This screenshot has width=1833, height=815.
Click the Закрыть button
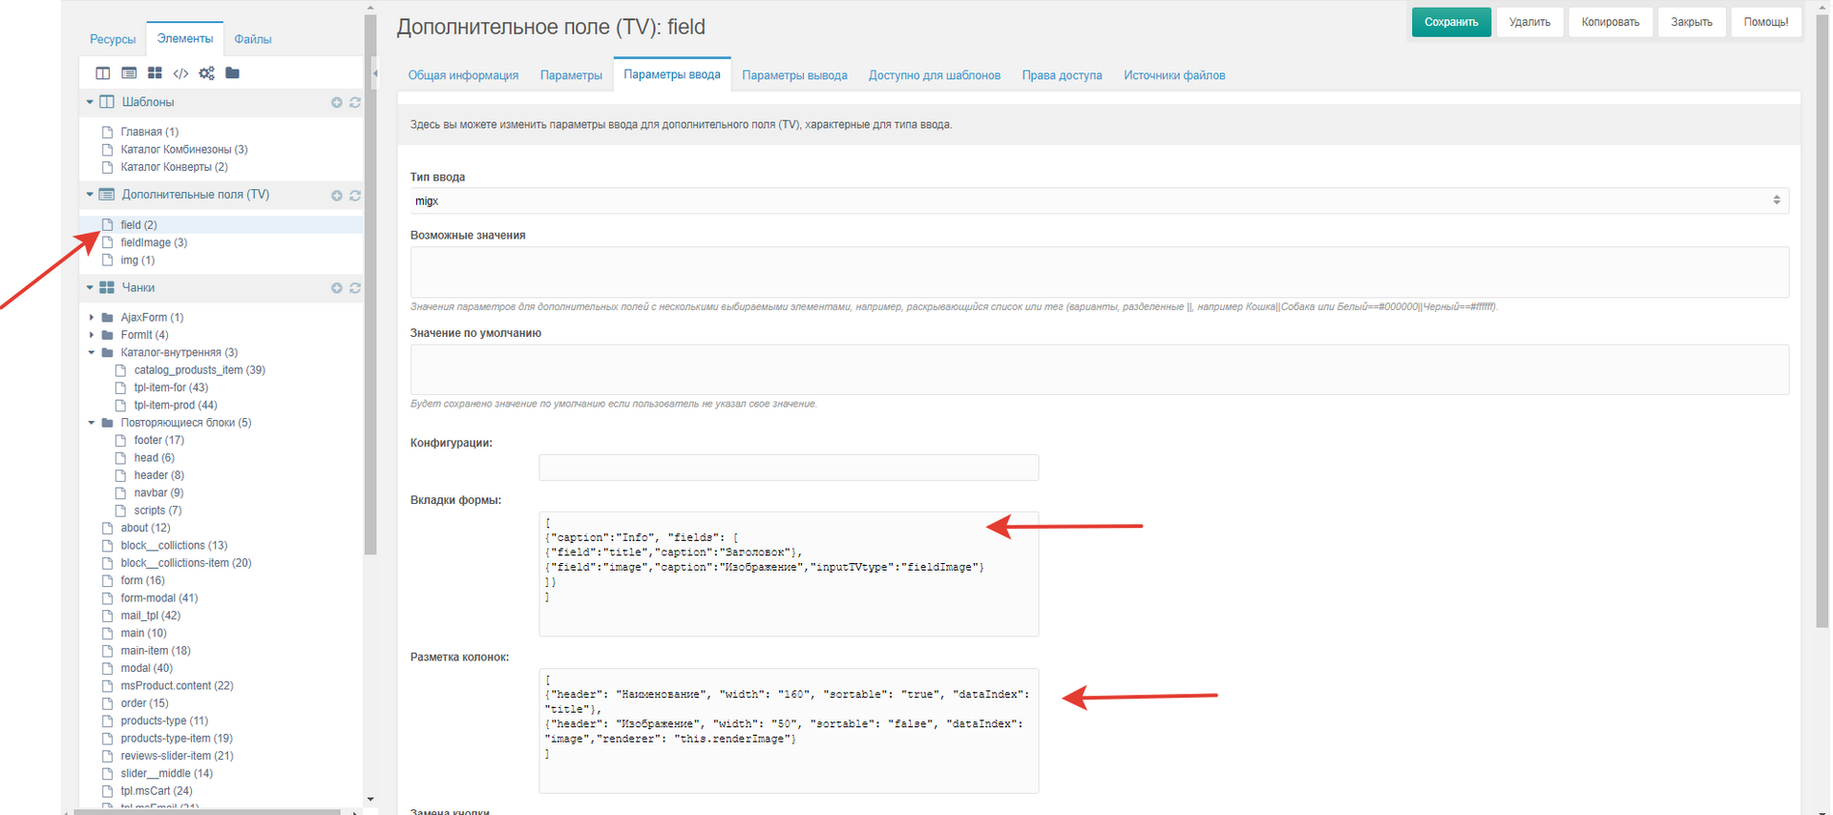pyautogui.click(x=1692, y=22)
